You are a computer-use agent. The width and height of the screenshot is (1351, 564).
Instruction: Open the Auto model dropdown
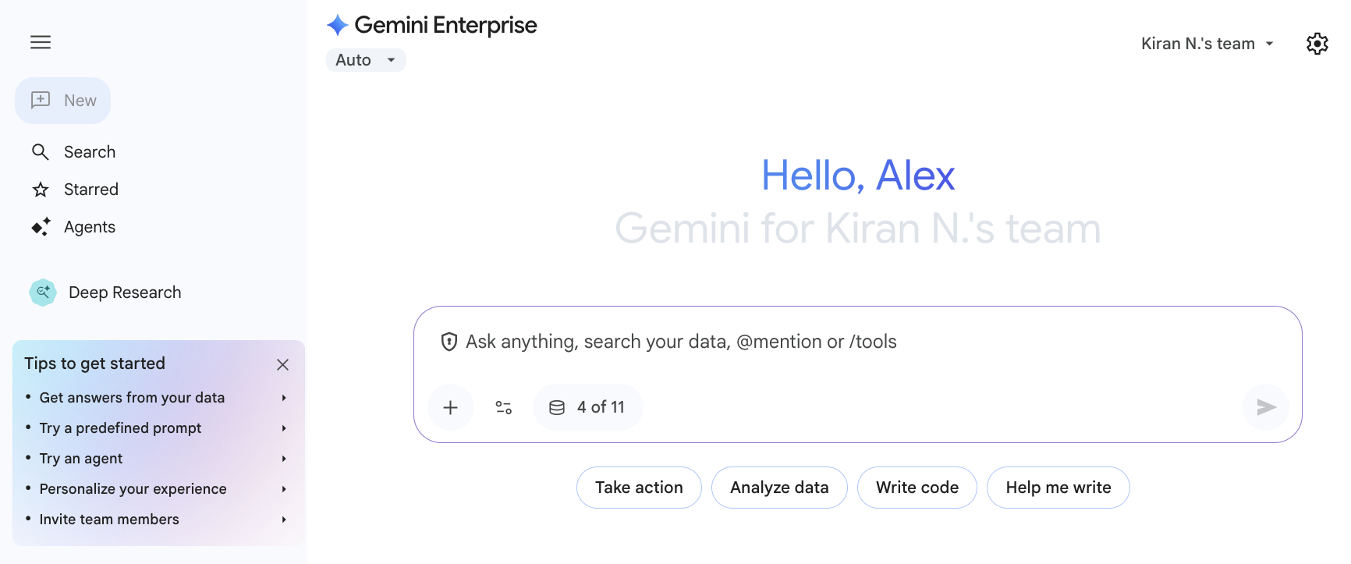tap(365, 59)
